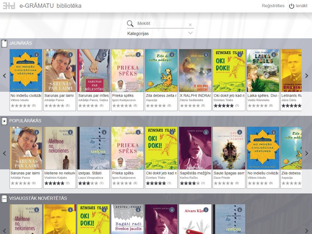Show info for Prieka spēks in Jaunākās

coord(138,54)
